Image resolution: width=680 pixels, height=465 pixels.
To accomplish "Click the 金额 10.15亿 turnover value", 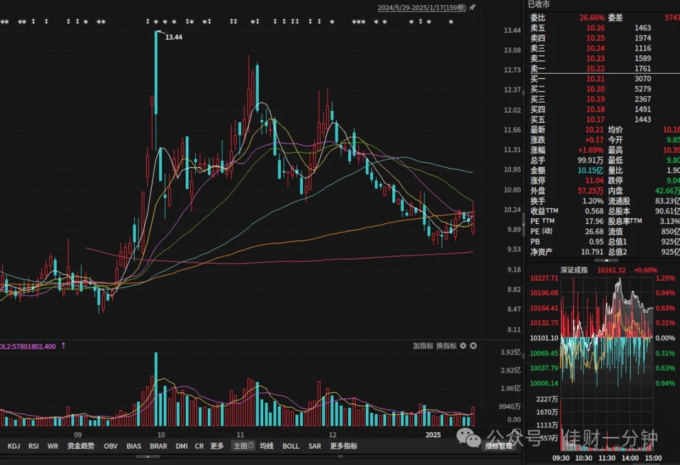I will pos(591,171).
